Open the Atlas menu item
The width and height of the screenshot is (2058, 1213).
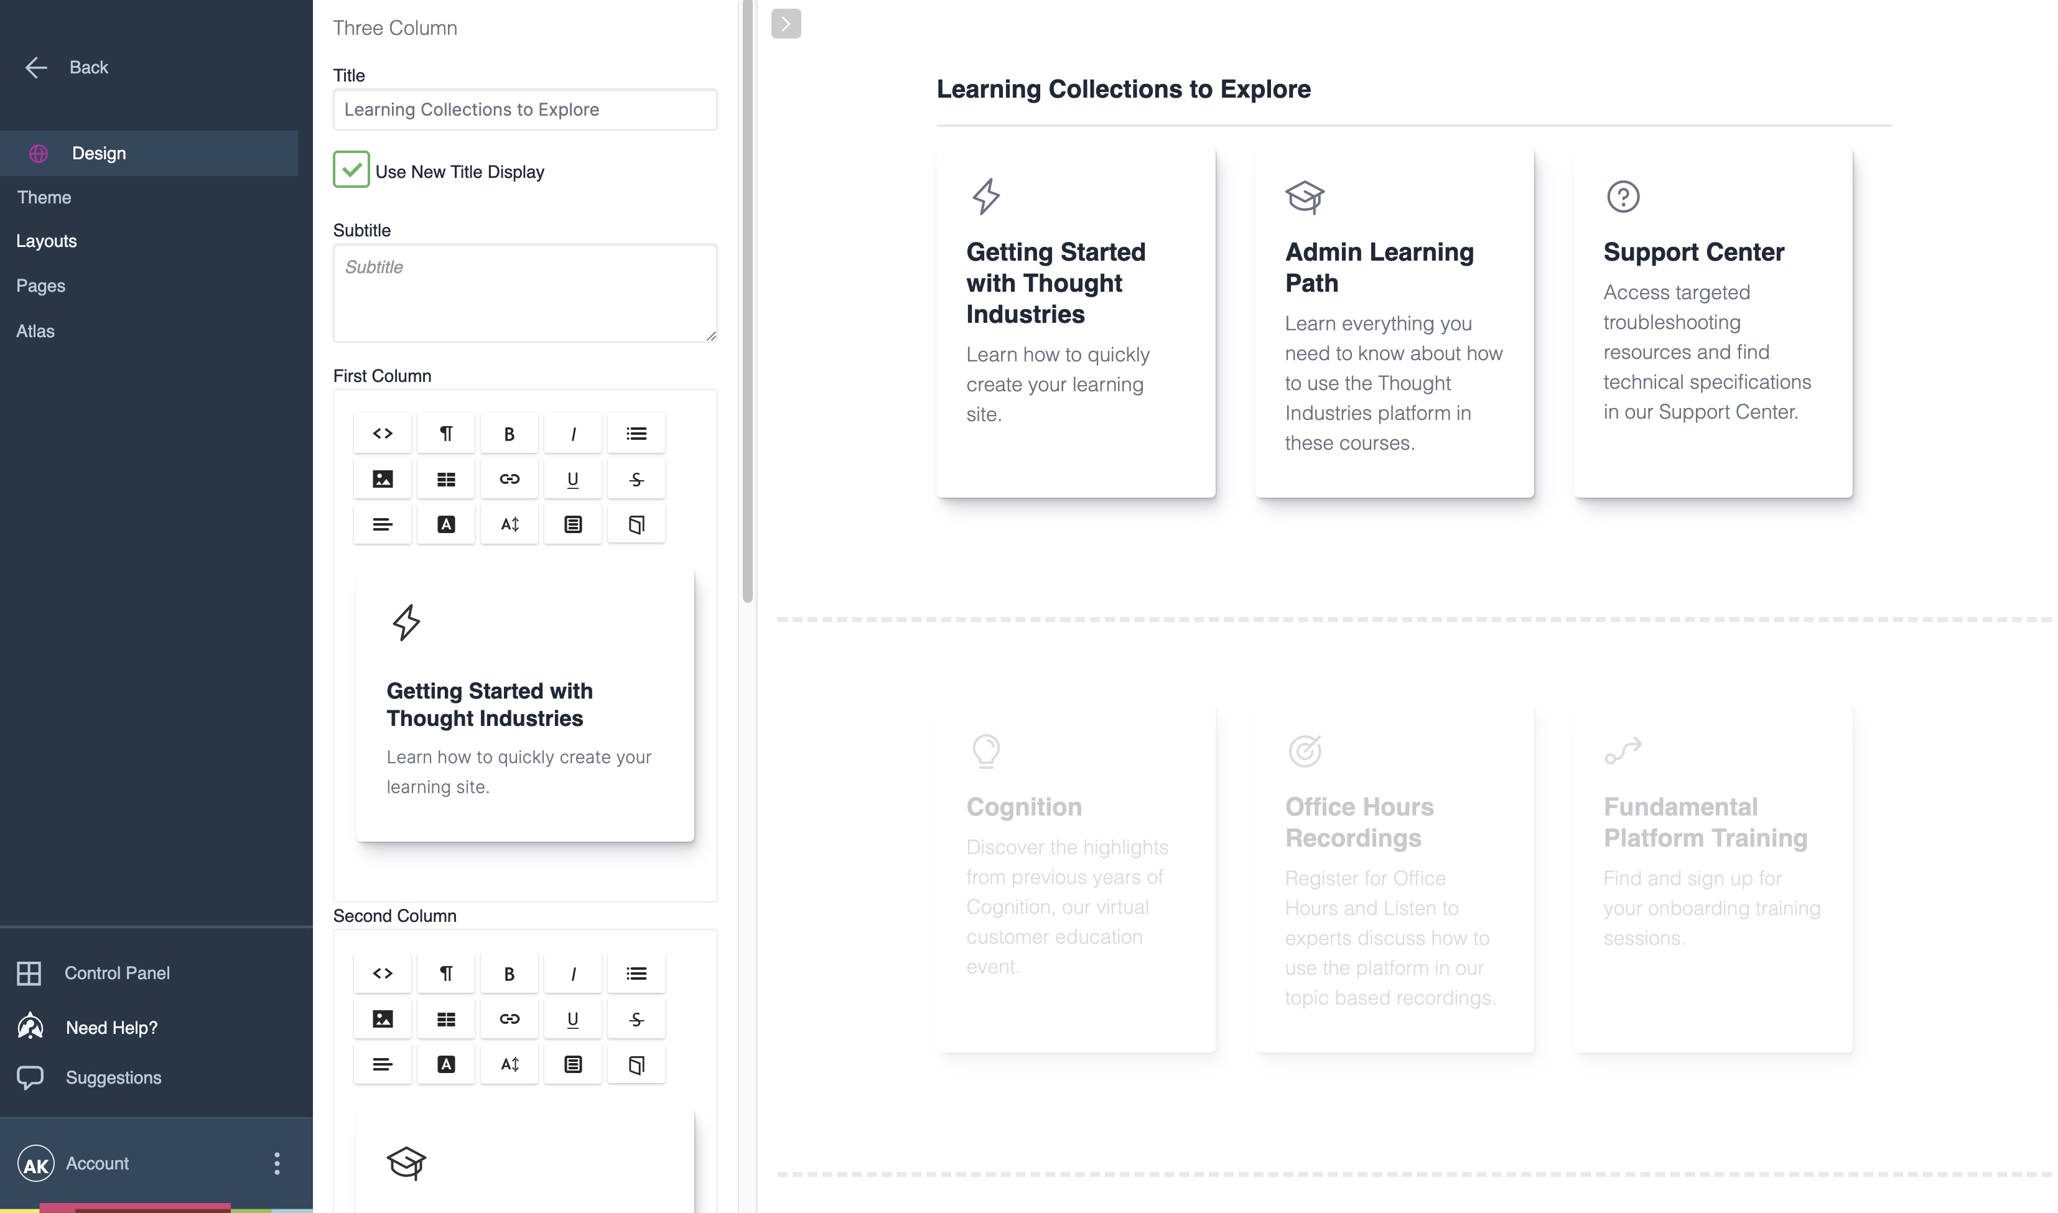[35, 331]
